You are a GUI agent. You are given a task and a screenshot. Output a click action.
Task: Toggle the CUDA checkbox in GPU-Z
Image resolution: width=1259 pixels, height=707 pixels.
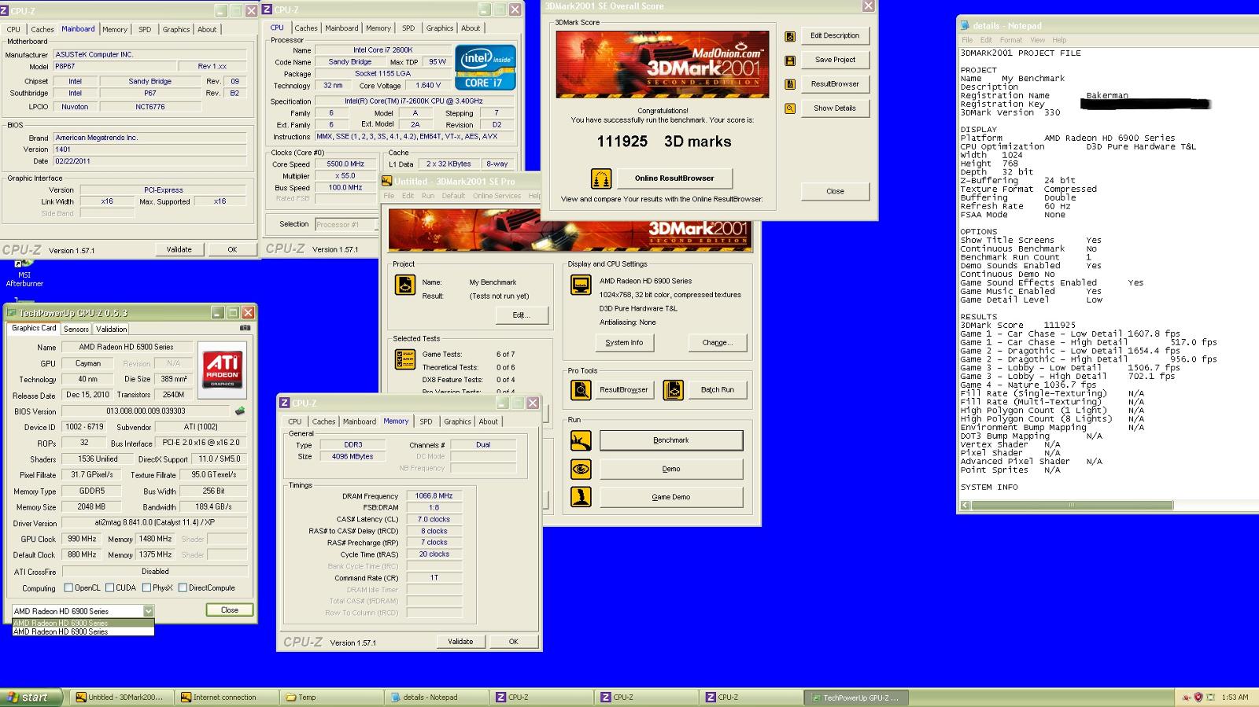coord(109,587)
